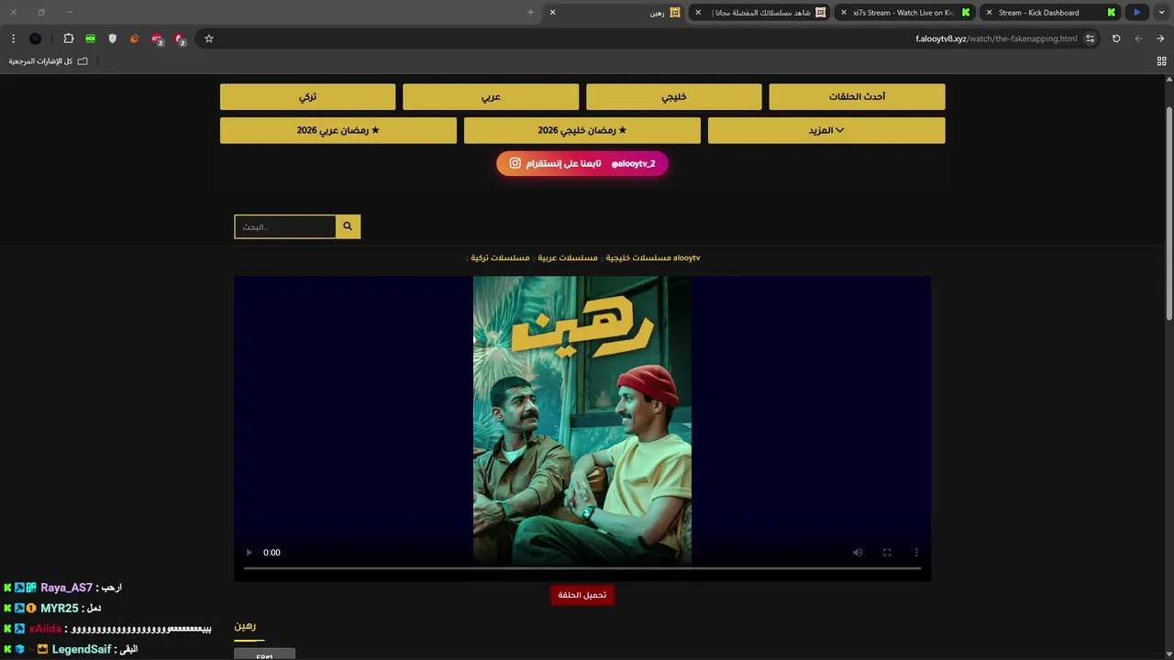Switch to شاهد مسلسلاتك المفضلة مجانا tab
The height and width of the screenshot is (660, 1174).
point(759,12)
